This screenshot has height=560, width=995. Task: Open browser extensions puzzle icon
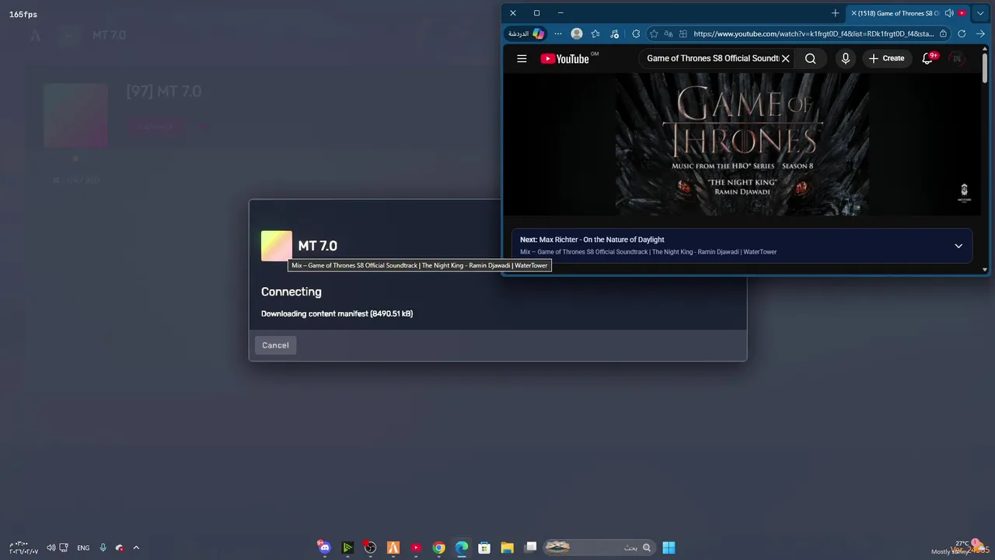coord(636,34)
